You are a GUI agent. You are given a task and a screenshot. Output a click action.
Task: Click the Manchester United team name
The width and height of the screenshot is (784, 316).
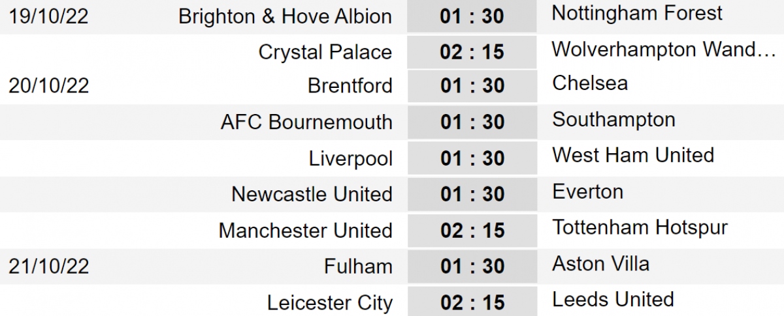tap(305, 231)
